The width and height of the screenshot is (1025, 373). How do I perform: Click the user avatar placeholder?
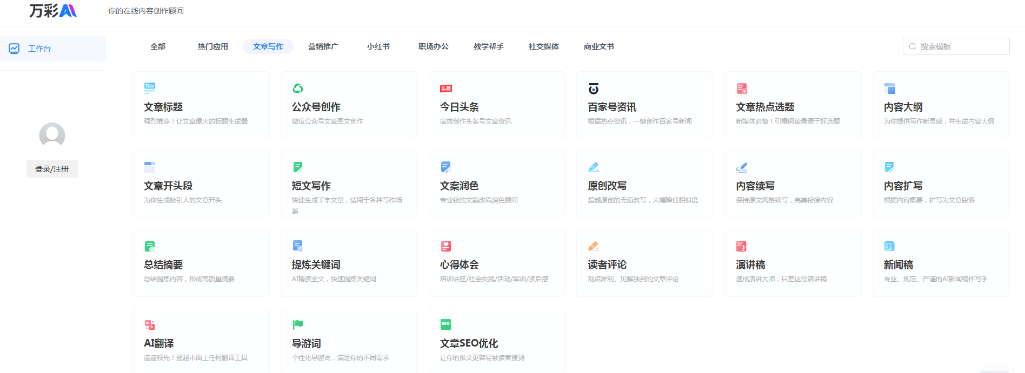52,135
